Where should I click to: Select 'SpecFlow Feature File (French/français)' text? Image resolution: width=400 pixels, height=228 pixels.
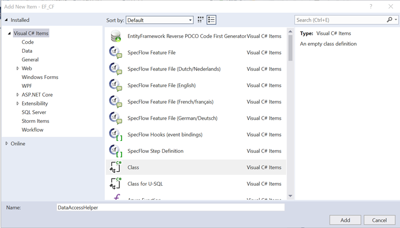(x=170, y=102)
